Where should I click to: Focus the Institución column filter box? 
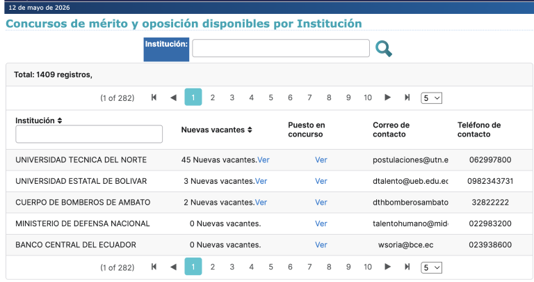point(89,134)
